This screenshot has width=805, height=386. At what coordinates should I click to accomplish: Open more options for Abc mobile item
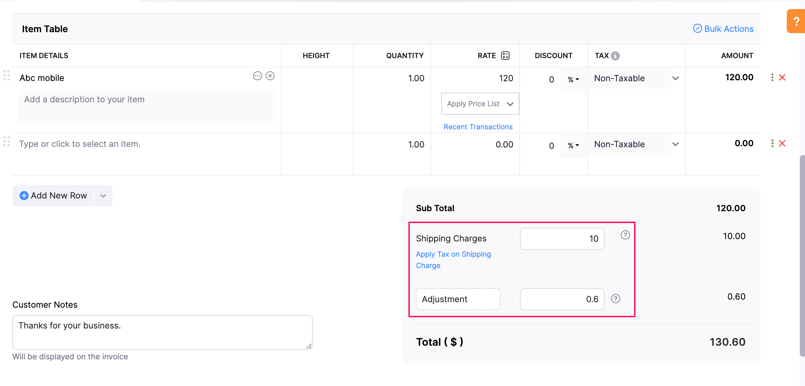(x=257, y=76)
